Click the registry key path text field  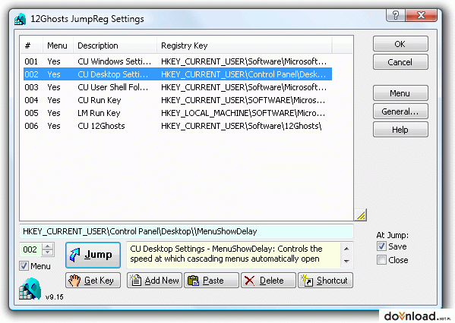[x=186, y=231]
